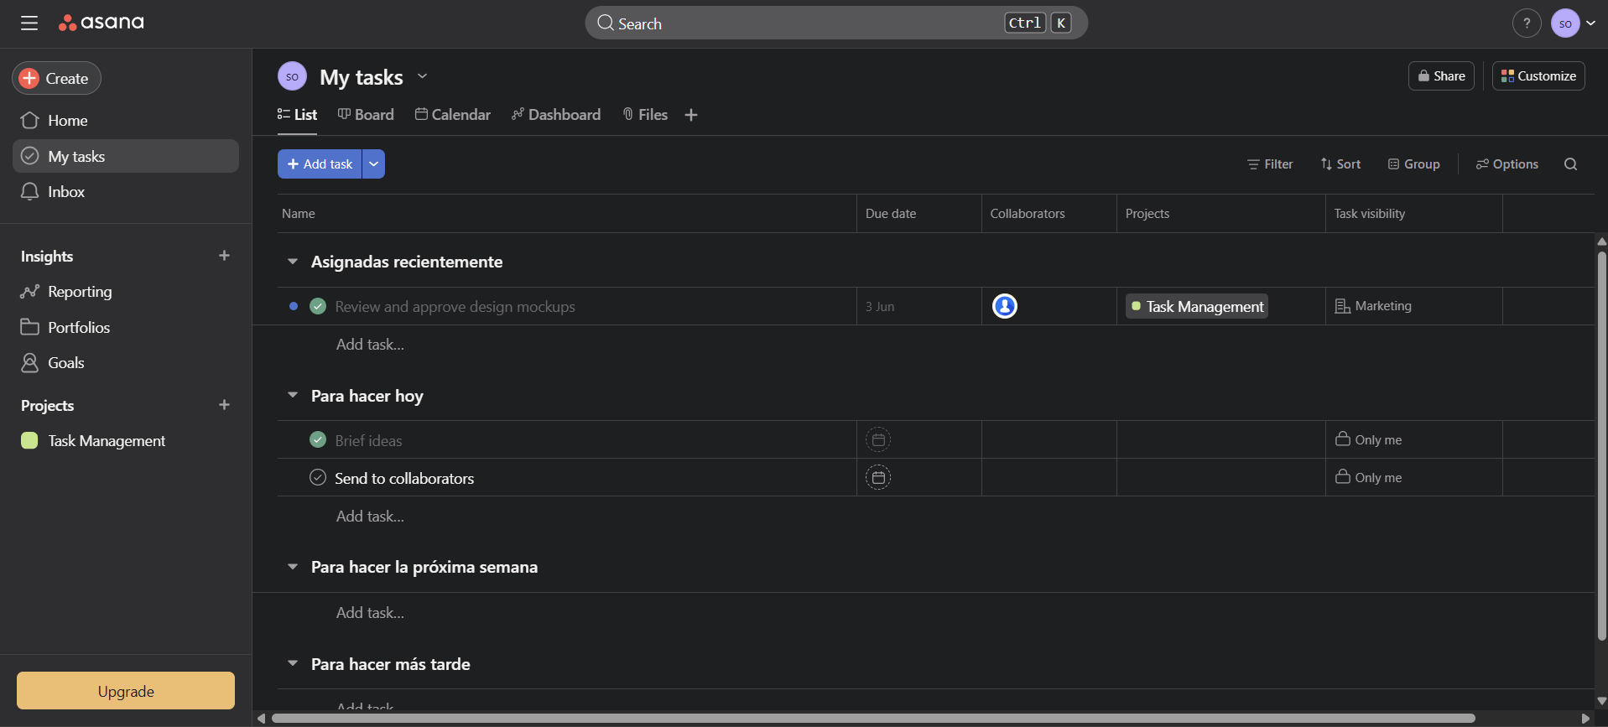Open the hamburger sidebar menu
The height and width of the screenshot is (727, 1608).
pyautogui.click(x=29, y=23)
